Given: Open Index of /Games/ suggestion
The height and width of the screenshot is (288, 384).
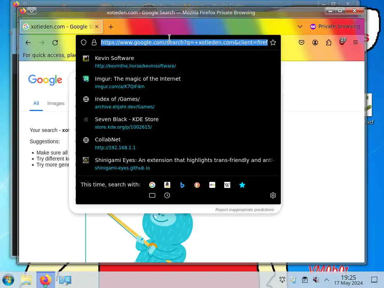Looking at the screenshot, I should 178,103.
